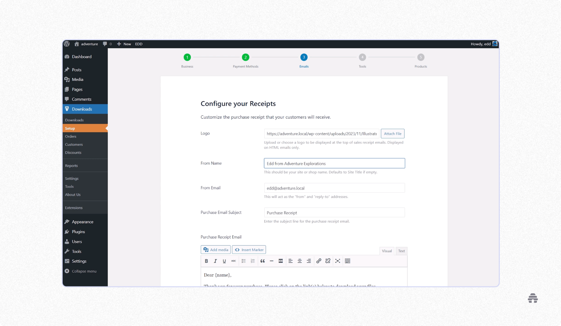Collapse the WordPress admin menu

pyautogui.click(x=83, y=271)
